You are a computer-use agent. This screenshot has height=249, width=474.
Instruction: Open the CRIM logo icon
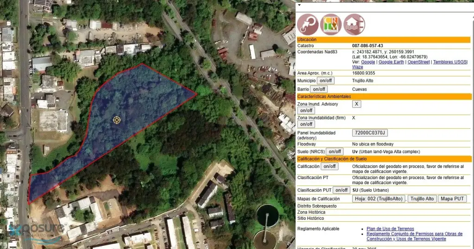(x=331, y=24)
